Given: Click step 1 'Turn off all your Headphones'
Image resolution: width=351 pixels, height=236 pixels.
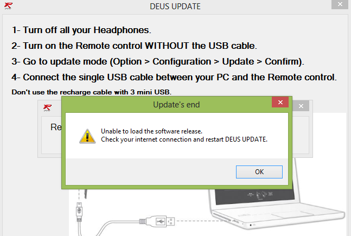Looking at the screenshot, I should pos(81,30).
